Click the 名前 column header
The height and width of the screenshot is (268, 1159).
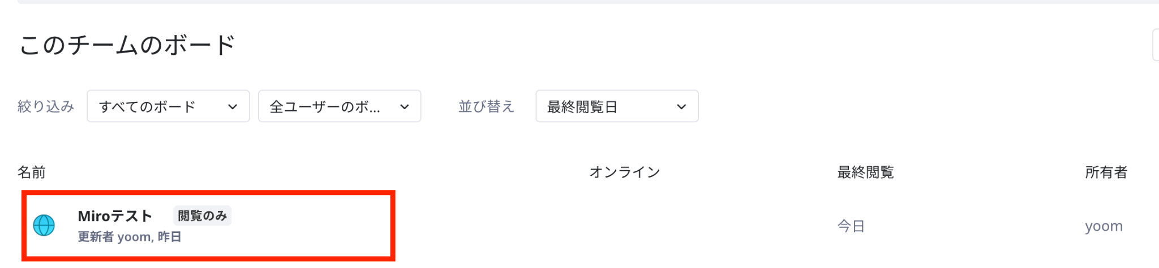coord(32,172)
